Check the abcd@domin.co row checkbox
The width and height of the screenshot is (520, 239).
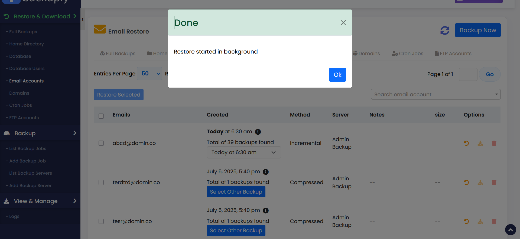click(101, 143)
